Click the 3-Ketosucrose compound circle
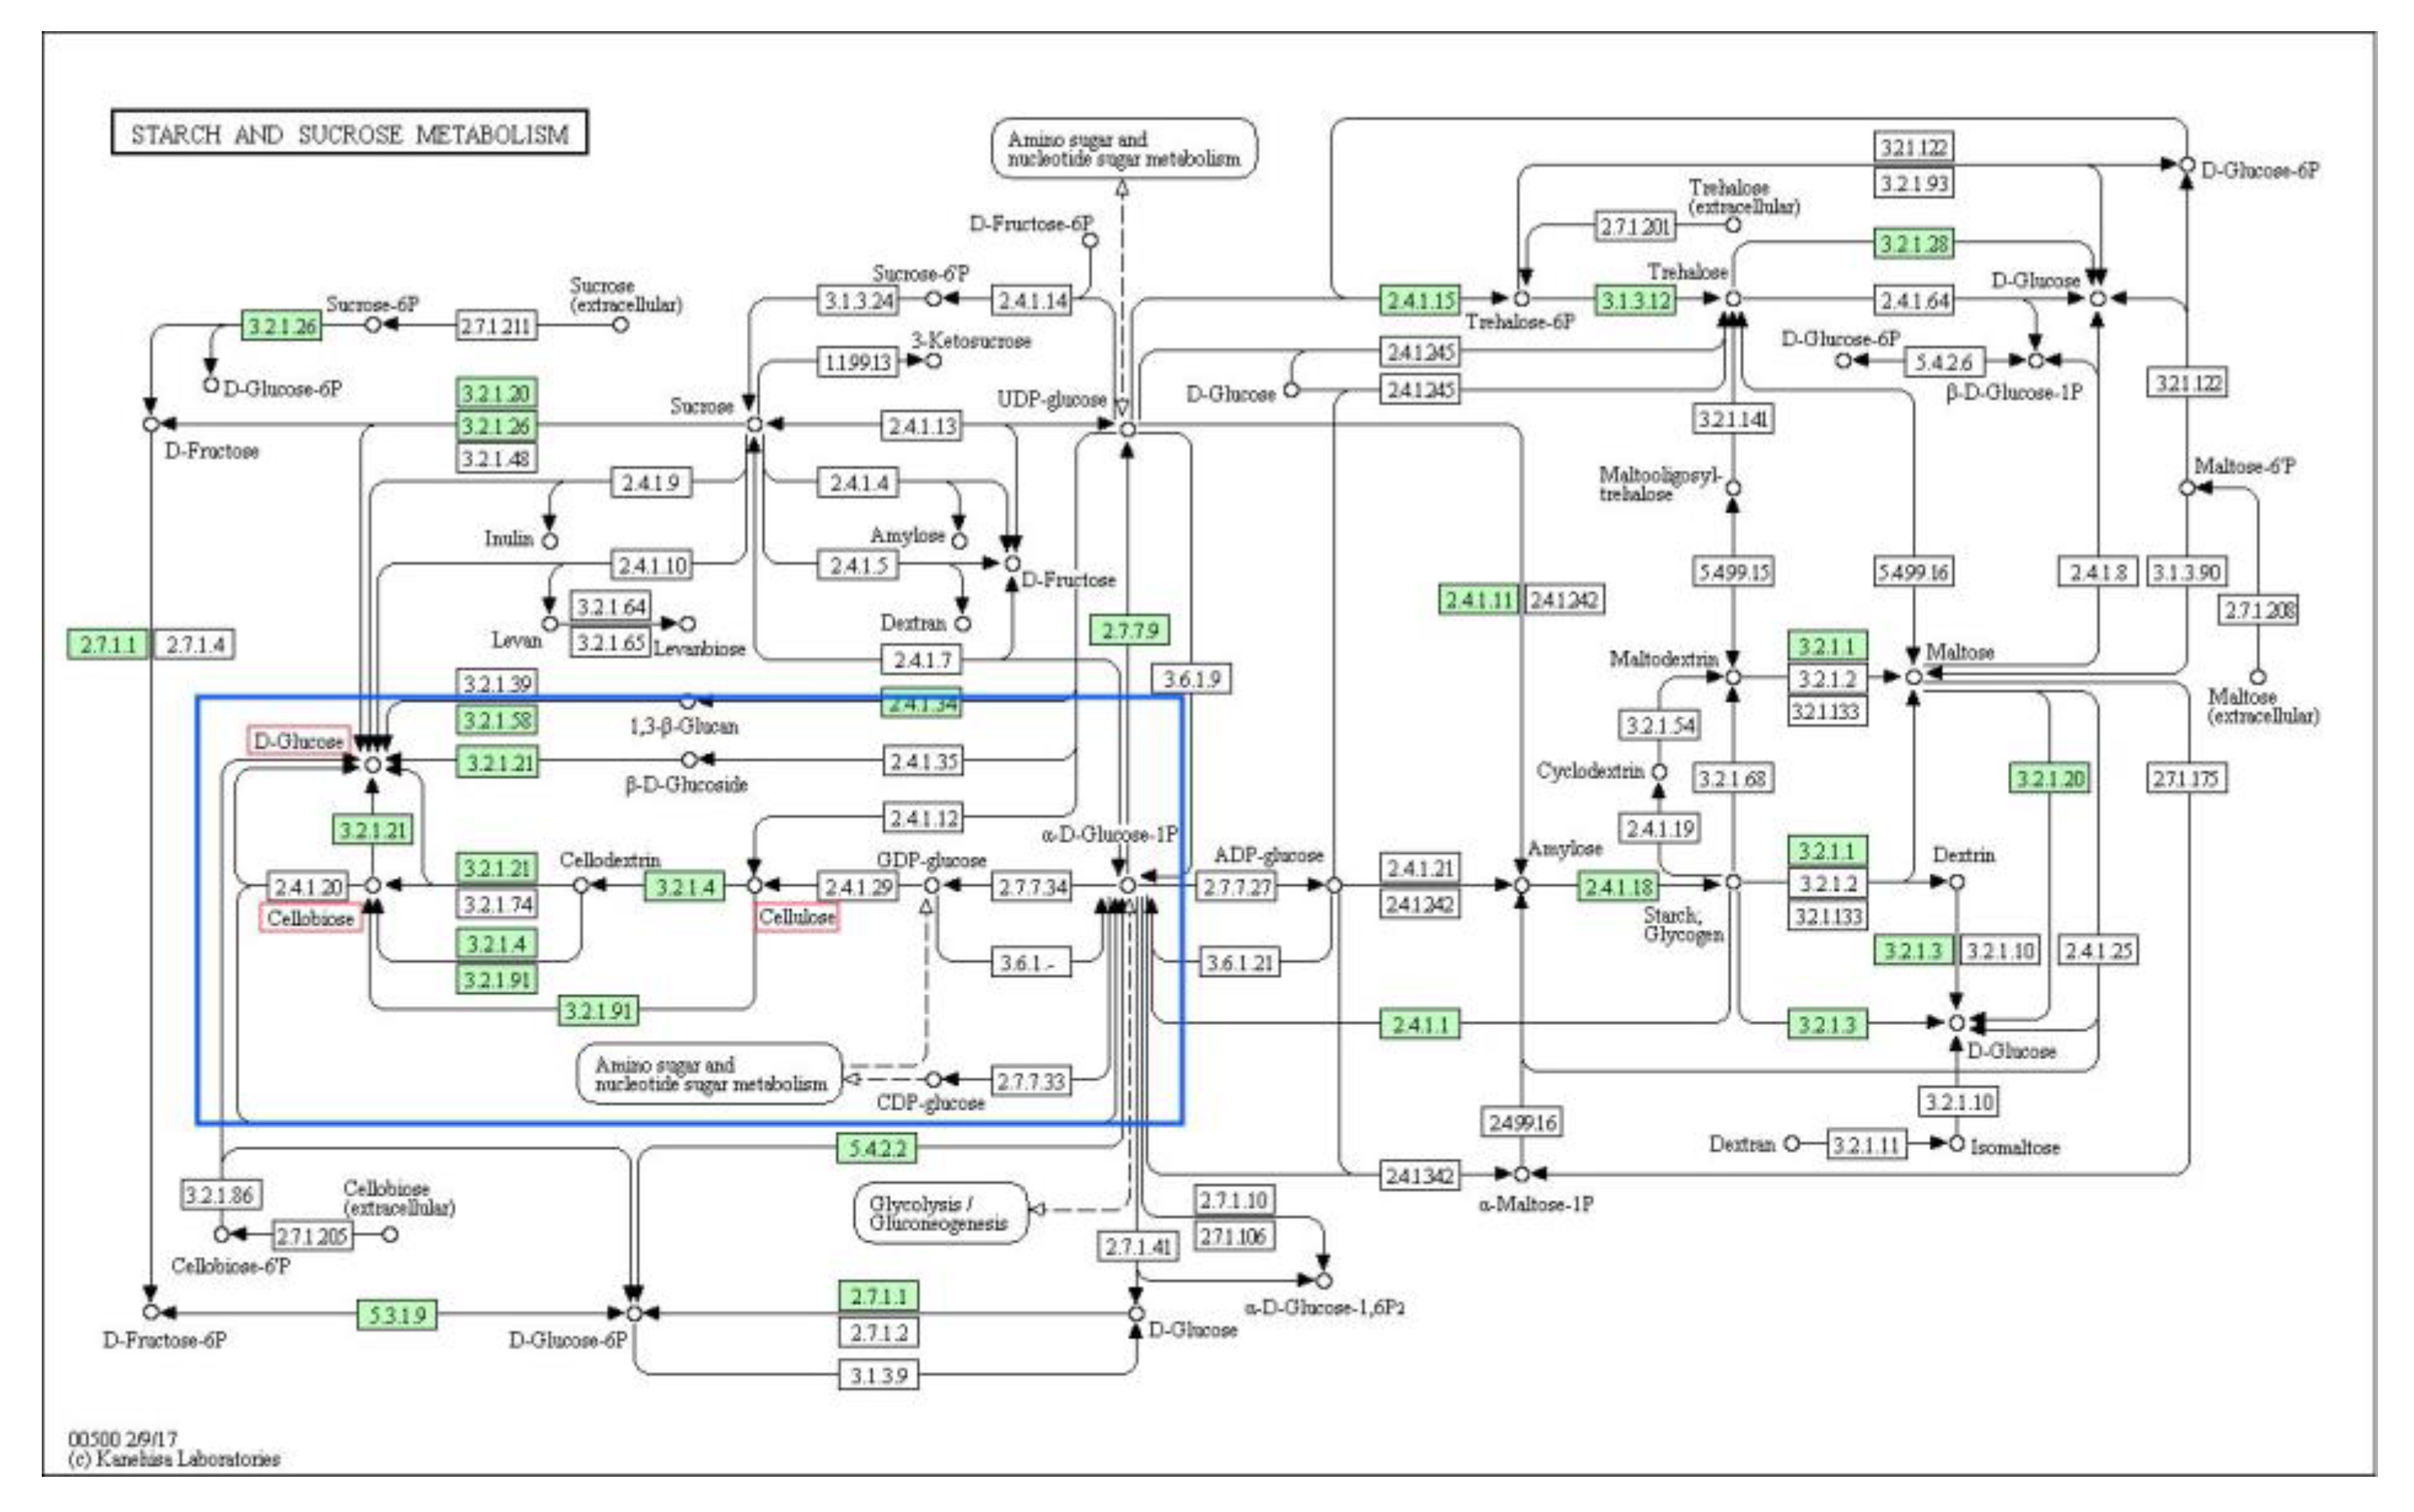Viewport: 2414px width, 1512px height. coord(933,361)
